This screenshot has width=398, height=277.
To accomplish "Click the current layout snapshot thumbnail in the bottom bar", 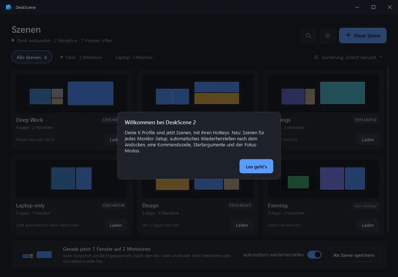I will [37, 255].
